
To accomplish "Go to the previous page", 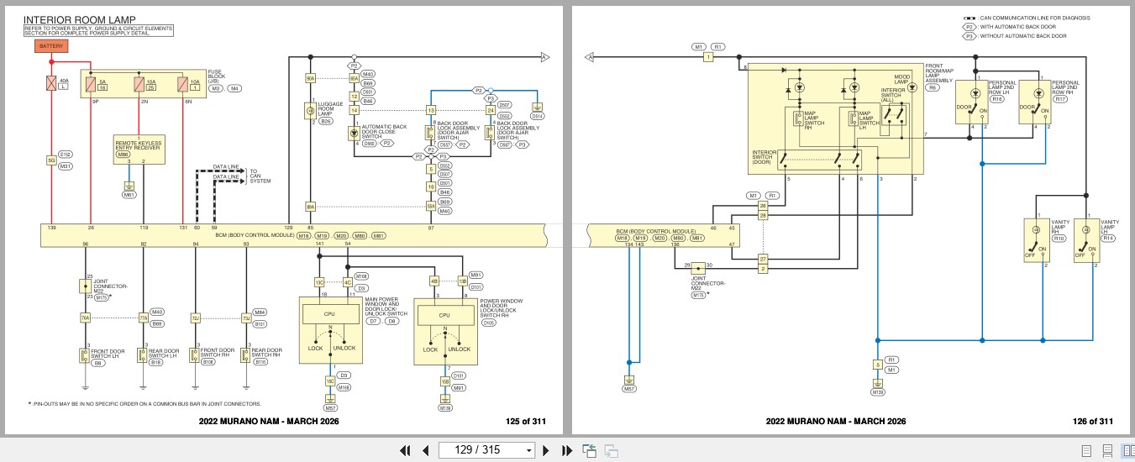I will (425, 450).
